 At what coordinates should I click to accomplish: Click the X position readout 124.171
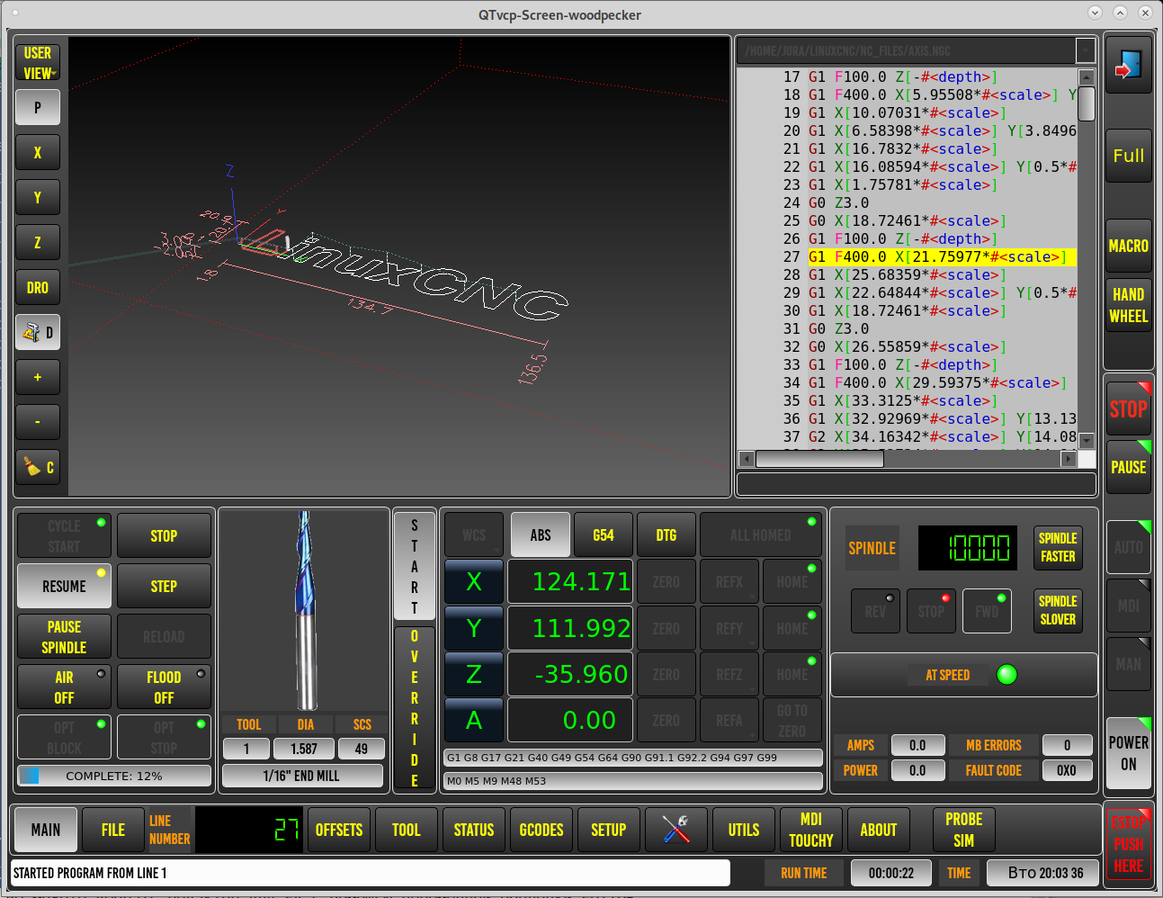[x=570, y=582]
